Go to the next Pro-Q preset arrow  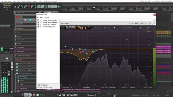click(x=141, y=27)
